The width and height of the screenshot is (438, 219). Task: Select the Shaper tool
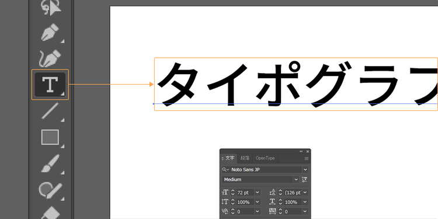(50, 190)
